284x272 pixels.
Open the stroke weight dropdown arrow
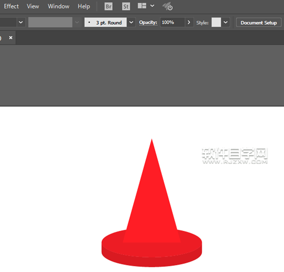pyautogui.click(x=21, y=22)
